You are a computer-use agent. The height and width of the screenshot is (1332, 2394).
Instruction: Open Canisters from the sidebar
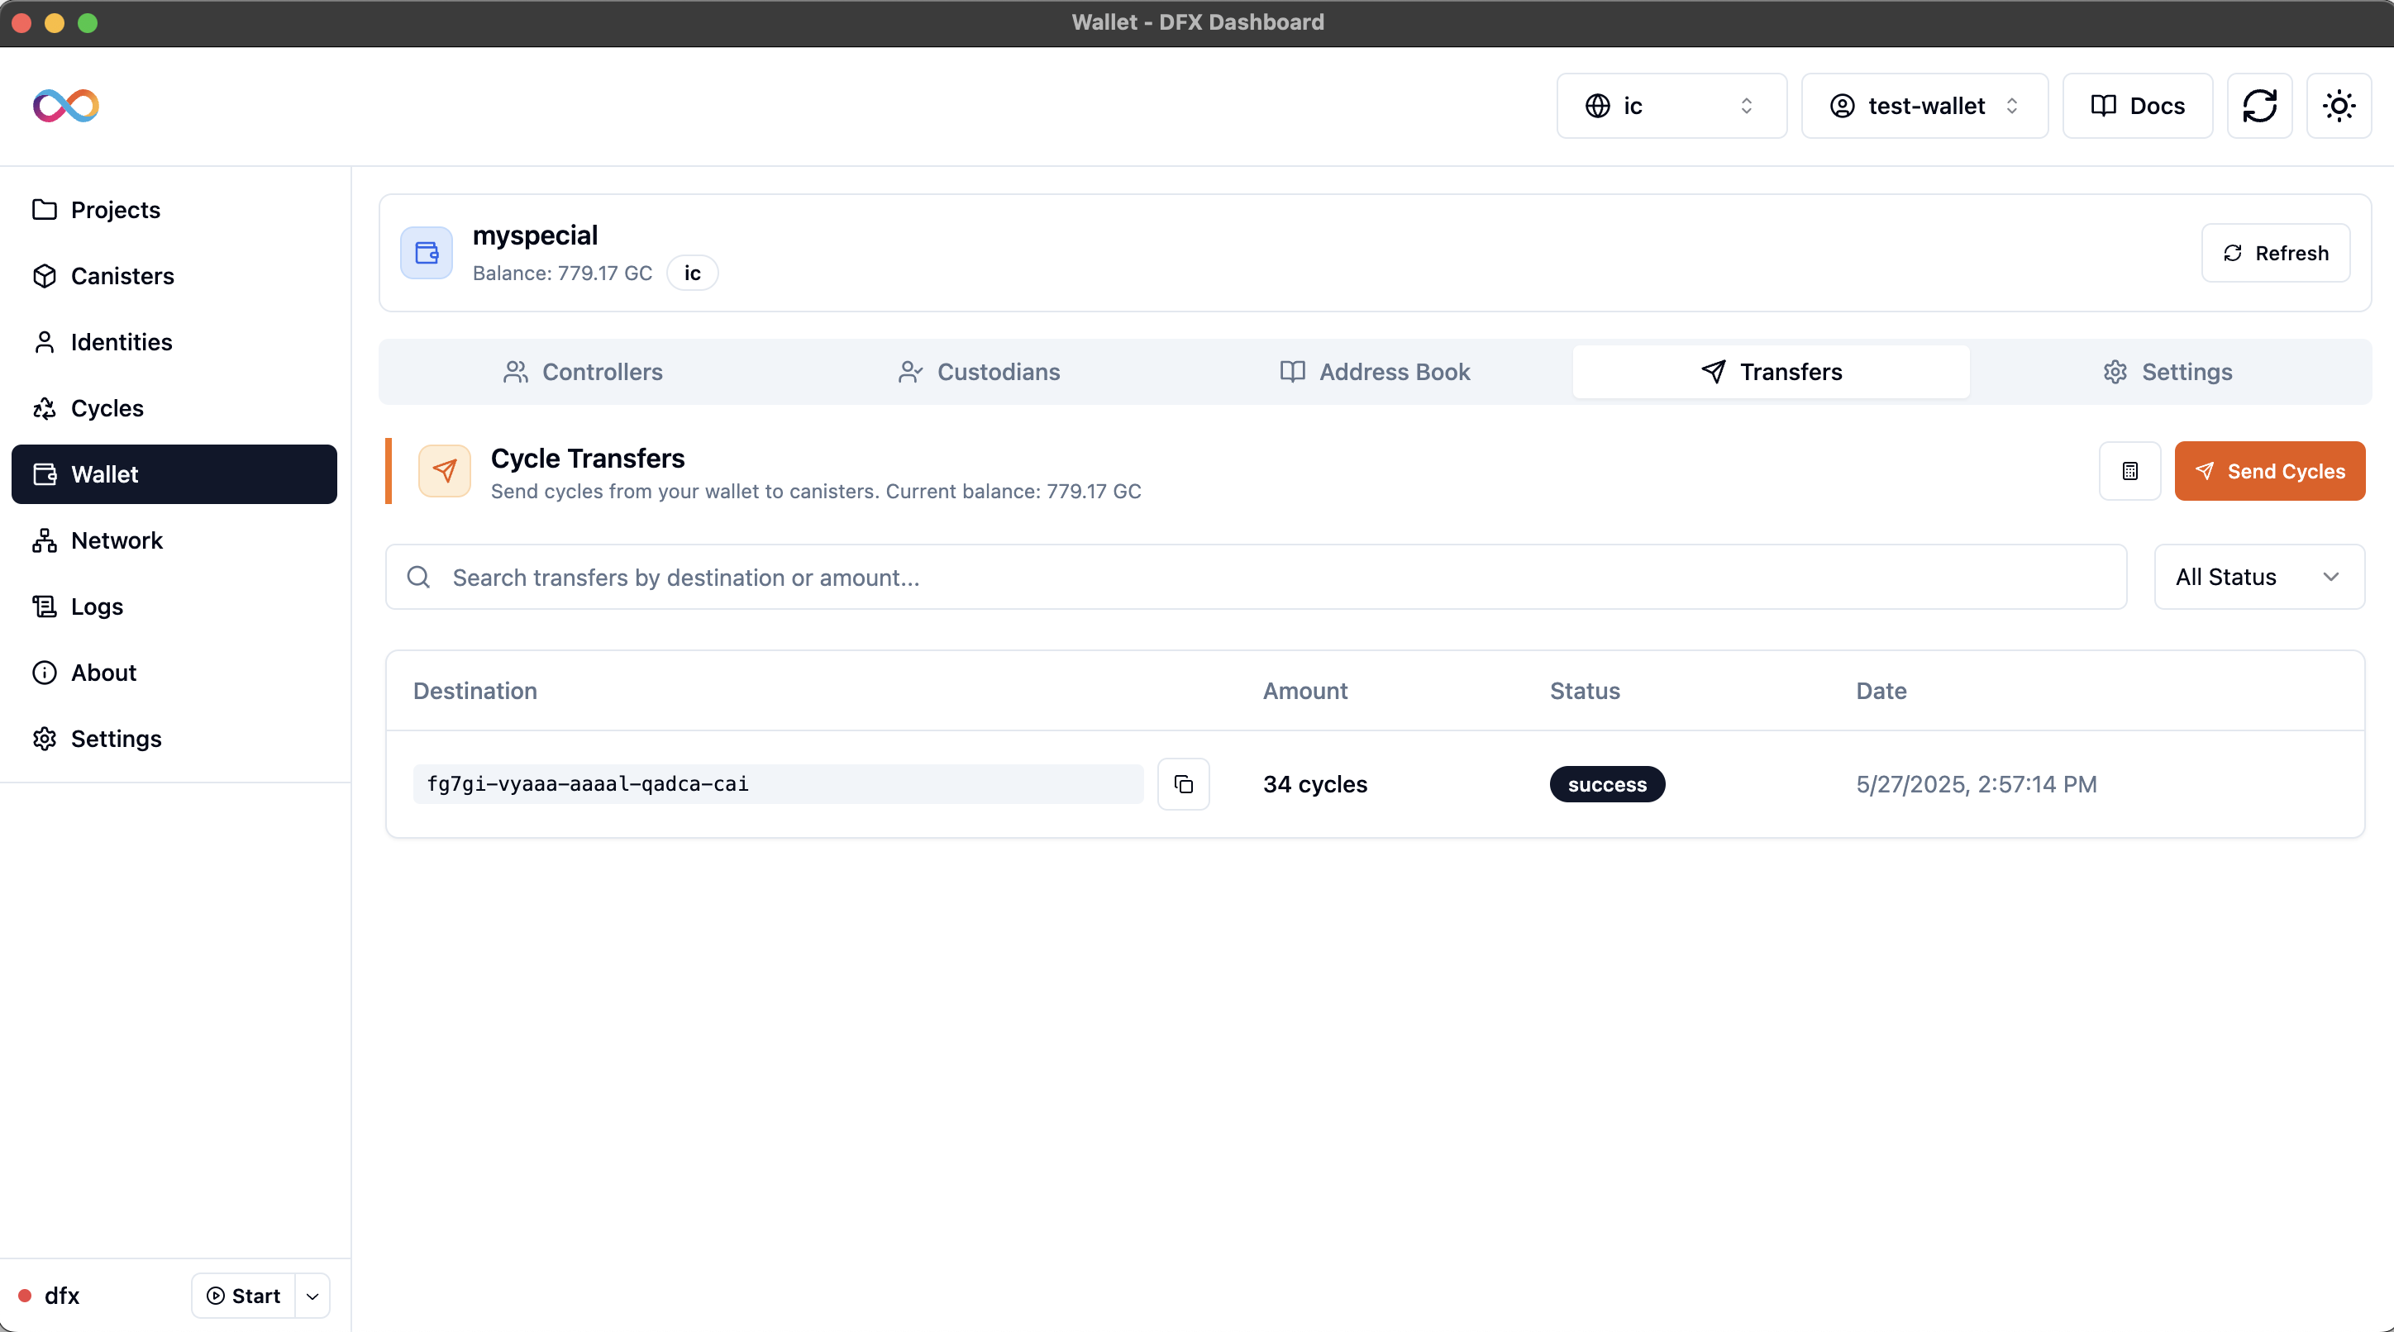pyautogui.click(x=122, y=276)
